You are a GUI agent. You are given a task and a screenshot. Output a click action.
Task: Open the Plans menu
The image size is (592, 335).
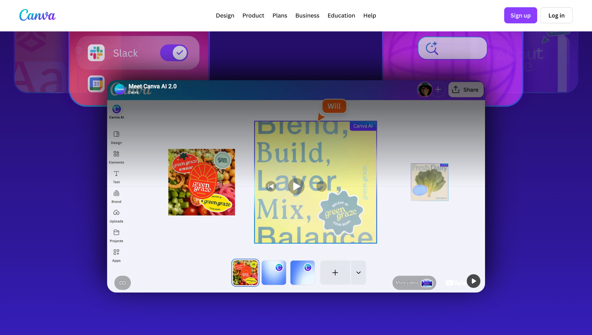(x=280, y=15)
